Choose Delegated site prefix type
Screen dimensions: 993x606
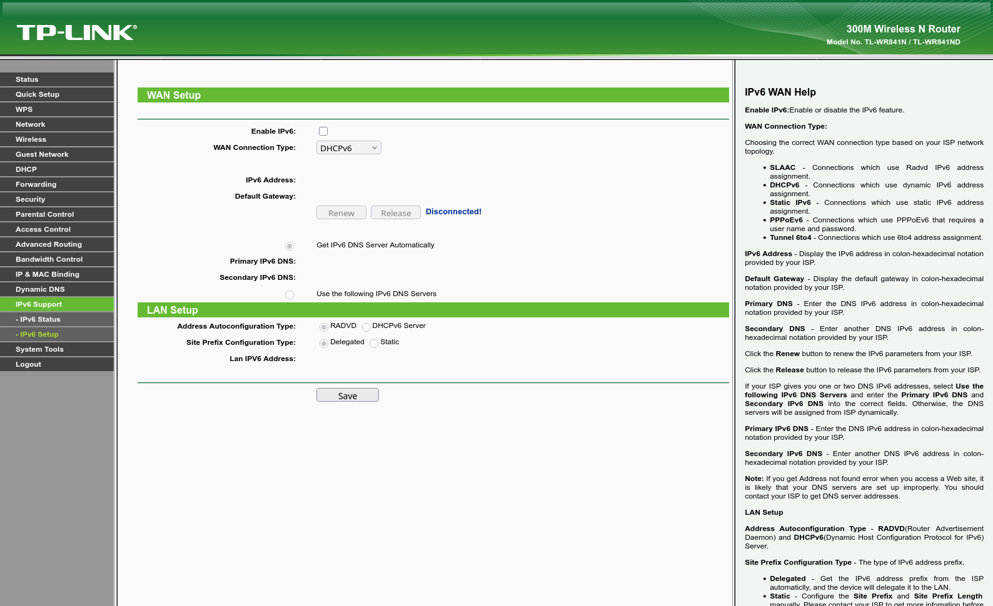[324, 343]
